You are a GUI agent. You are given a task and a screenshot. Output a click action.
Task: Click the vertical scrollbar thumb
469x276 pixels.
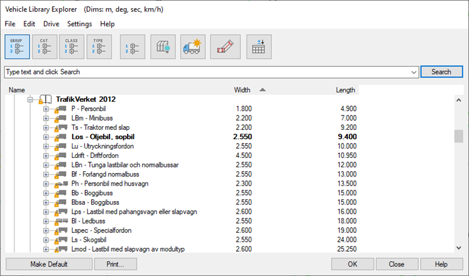(458, 136)
